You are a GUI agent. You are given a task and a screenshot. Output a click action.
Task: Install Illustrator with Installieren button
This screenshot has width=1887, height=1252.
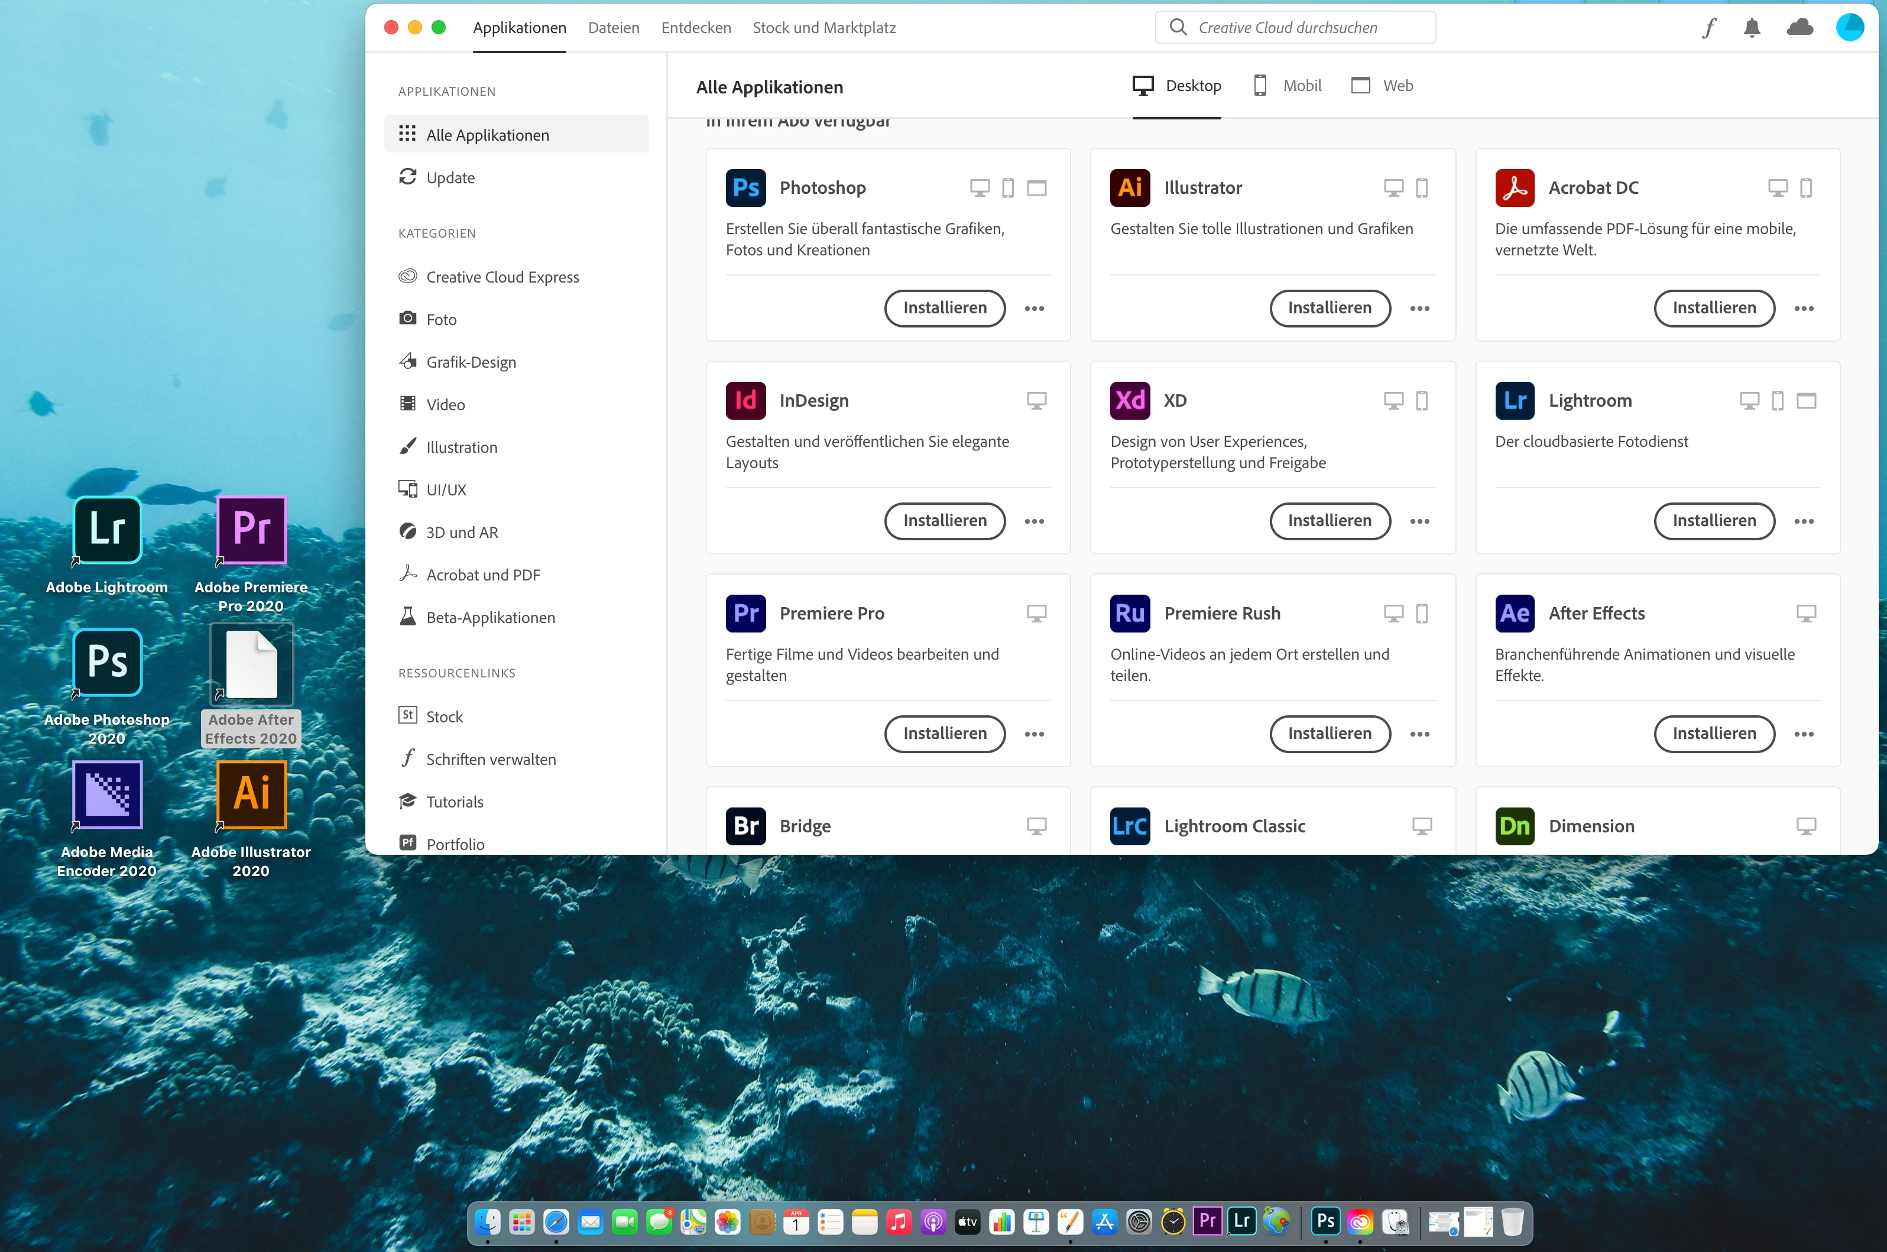click(x=1330, y=308)
